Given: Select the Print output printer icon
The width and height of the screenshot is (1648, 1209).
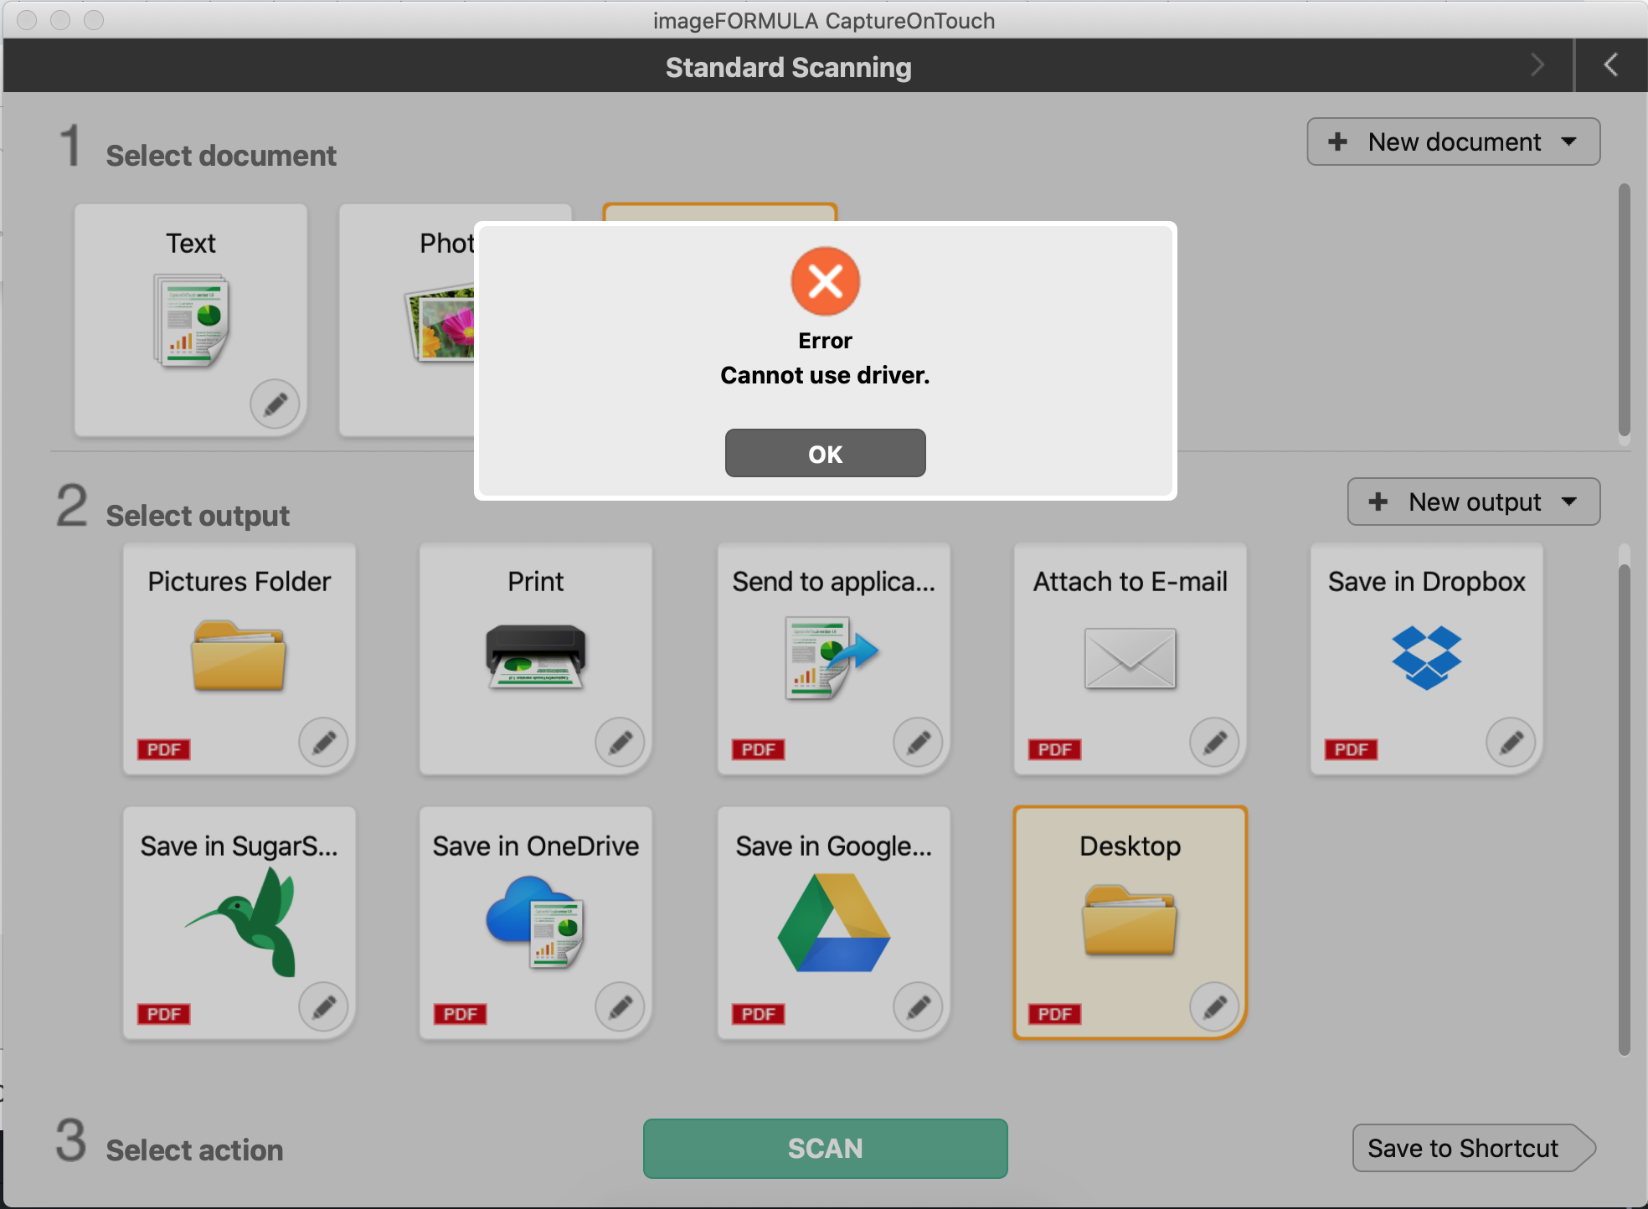Looking at the screenshot, I should (536, 656).
